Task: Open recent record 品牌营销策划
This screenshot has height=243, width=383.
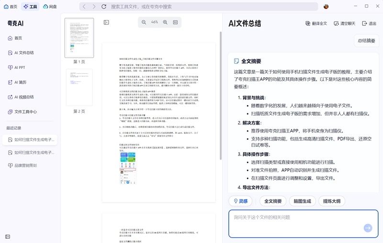Action: coord(22,166)
